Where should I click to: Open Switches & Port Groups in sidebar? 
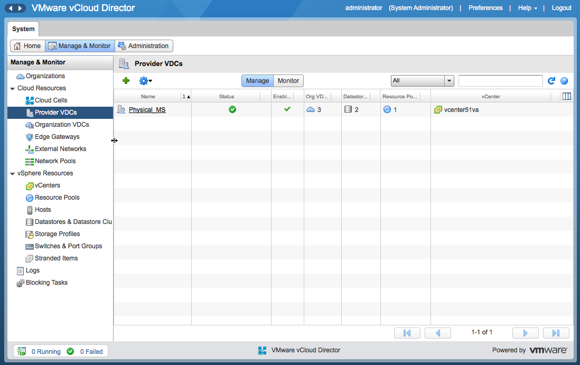point(69,246)
